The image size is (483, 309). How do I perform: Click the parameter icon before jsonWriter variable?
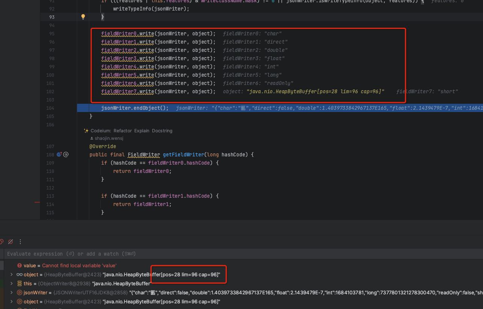19,292
